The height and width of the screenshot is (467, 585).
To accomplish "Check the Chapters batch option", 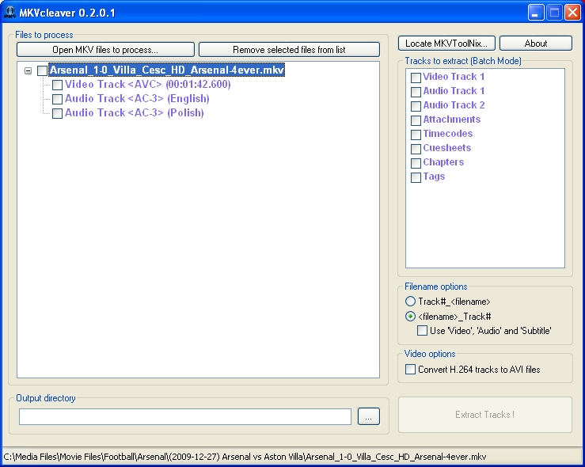I will [x=416, y=163].
